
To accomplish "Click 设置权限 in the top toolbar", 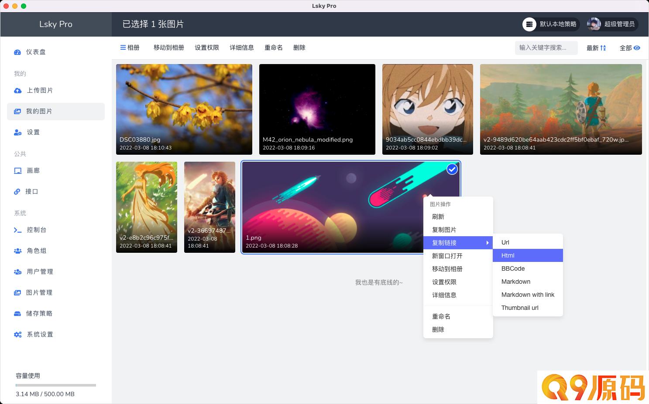I will 207,48.
